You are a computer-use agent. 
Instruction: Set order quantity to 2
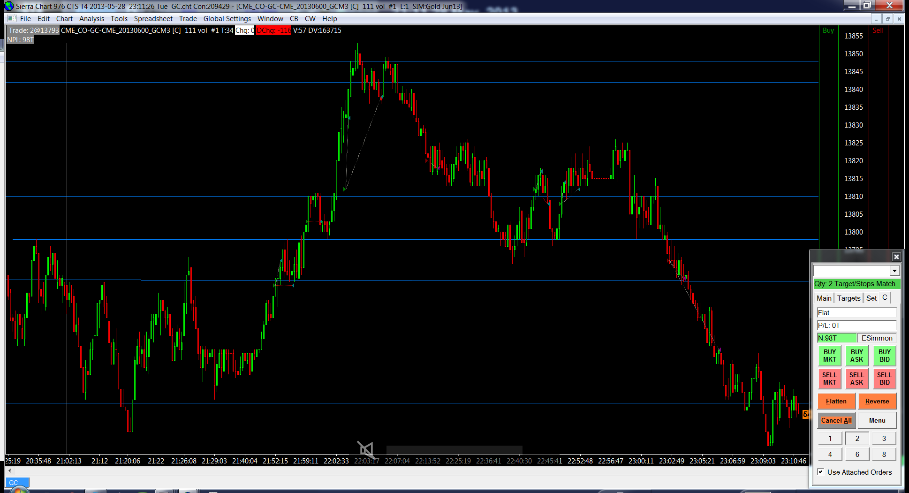pos(857,439)
